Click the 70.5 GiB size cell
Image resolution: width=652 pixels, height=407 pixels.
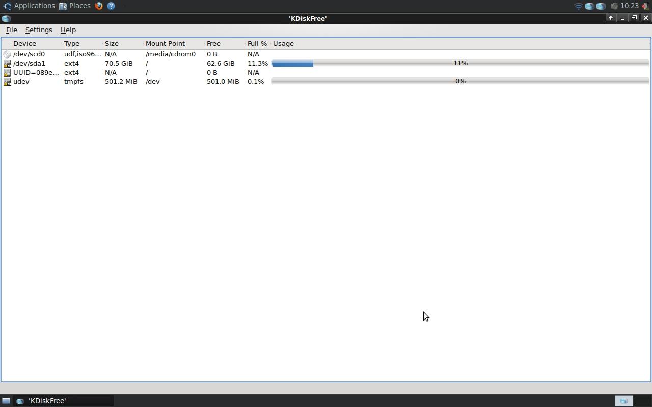point(119,64)
